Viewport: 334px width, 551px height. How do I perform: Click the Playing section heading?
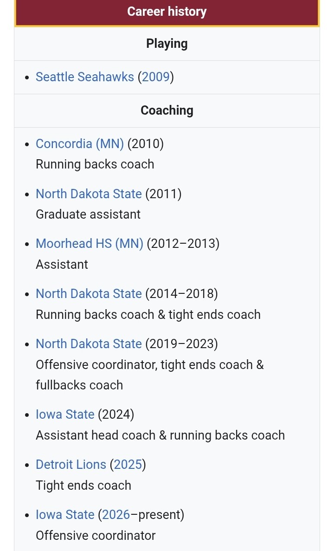[x=167, y=44]
